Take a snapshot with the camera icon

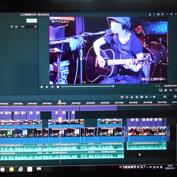point(166,90)
